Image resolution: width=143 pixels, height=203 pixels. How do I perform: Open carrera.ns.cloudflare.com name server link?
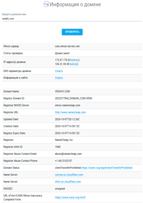click(69, 175)
